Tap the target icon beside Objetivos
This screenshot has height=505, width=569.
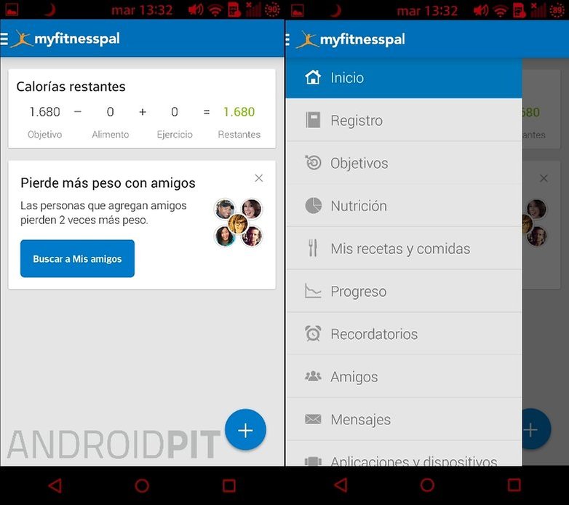click(x=313, y=162)
